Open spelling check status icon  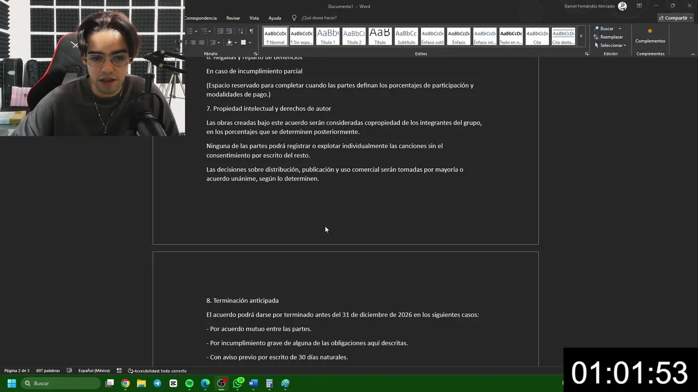69,371
